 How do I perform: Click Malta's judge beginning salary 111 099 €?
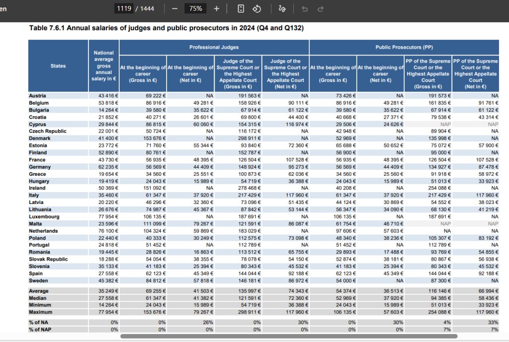[155, 223]
